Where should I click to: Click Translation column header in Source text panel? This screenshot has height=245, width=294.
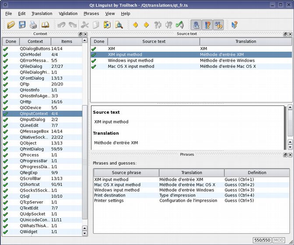245,42
